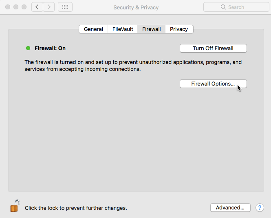Click the open padlock icon

point(15,206)
